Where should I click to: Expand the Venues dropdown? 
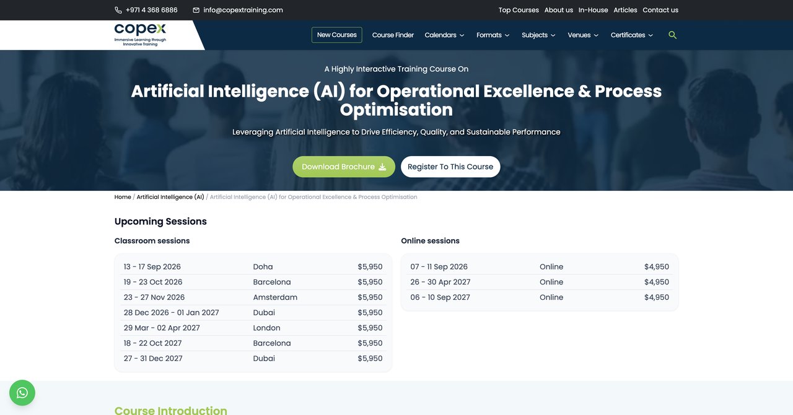(x=583, y=35)
